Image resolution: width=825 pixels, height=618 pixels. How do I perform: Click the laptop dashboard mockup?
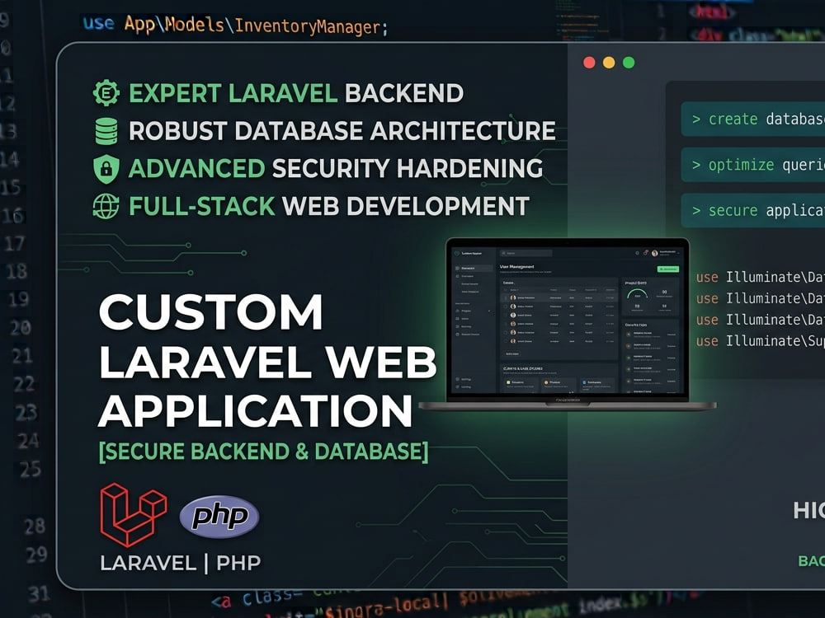click(568, 324)
